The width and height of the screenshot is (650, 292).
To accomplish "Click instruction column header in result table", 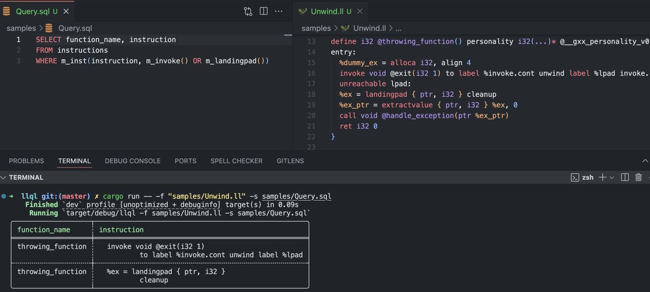I will pos(121,230).
